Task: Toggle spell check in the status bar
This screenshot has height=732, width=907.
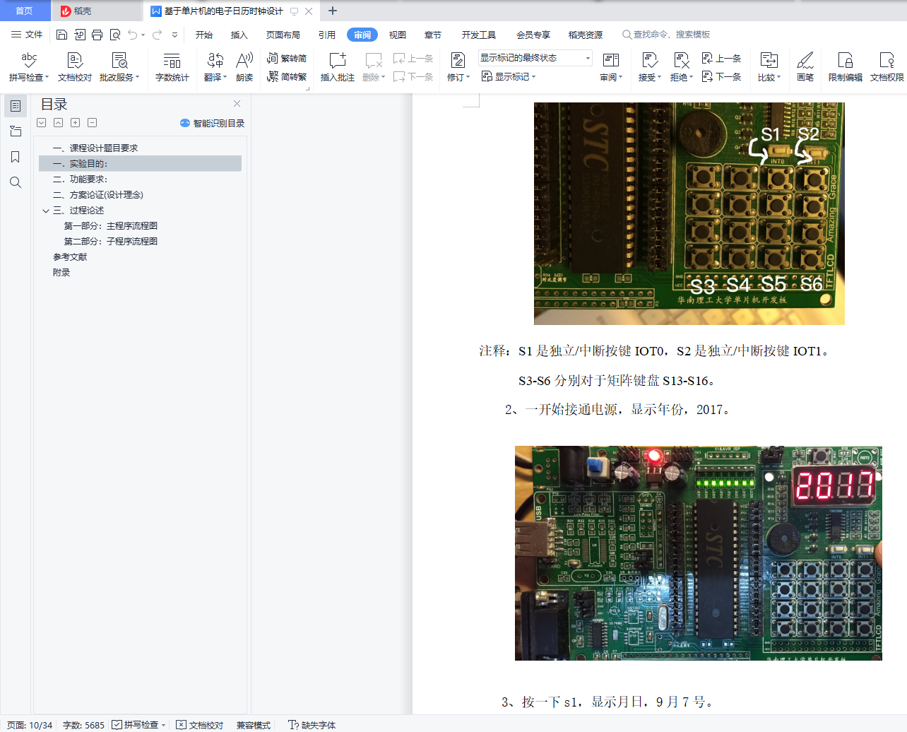Action: [x=135, y=725]
